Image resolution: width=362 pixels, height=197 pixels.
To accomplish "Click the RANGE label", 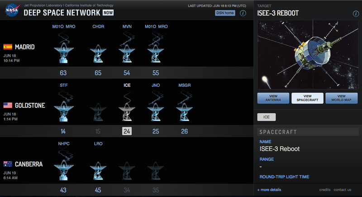I will (x=267, y=159).
